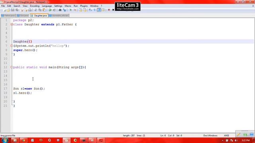Start macro recording with red dot icon
The height and width of the screenshot is (143, 255).
point(109,10)
